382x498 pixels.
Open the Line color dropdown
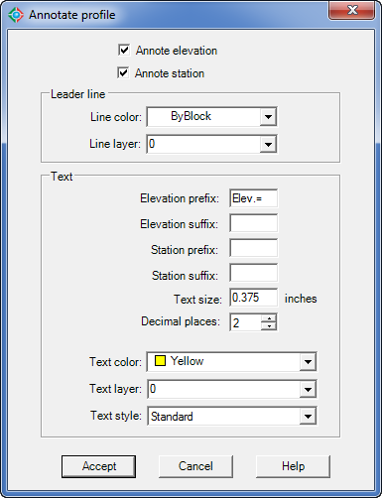[211, 117]
